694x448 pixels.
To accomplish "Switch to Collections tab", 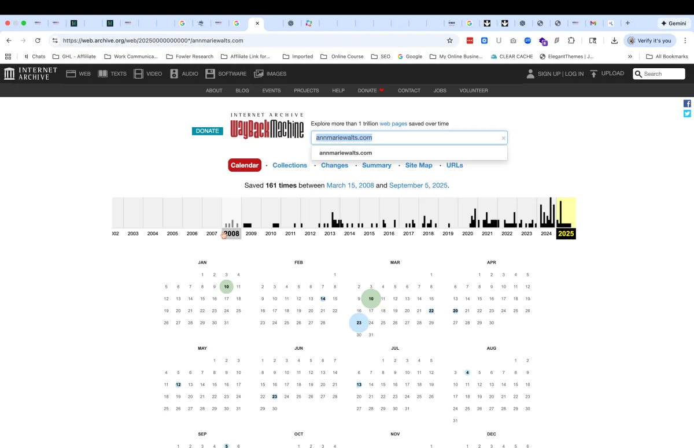I will (290, 165).
